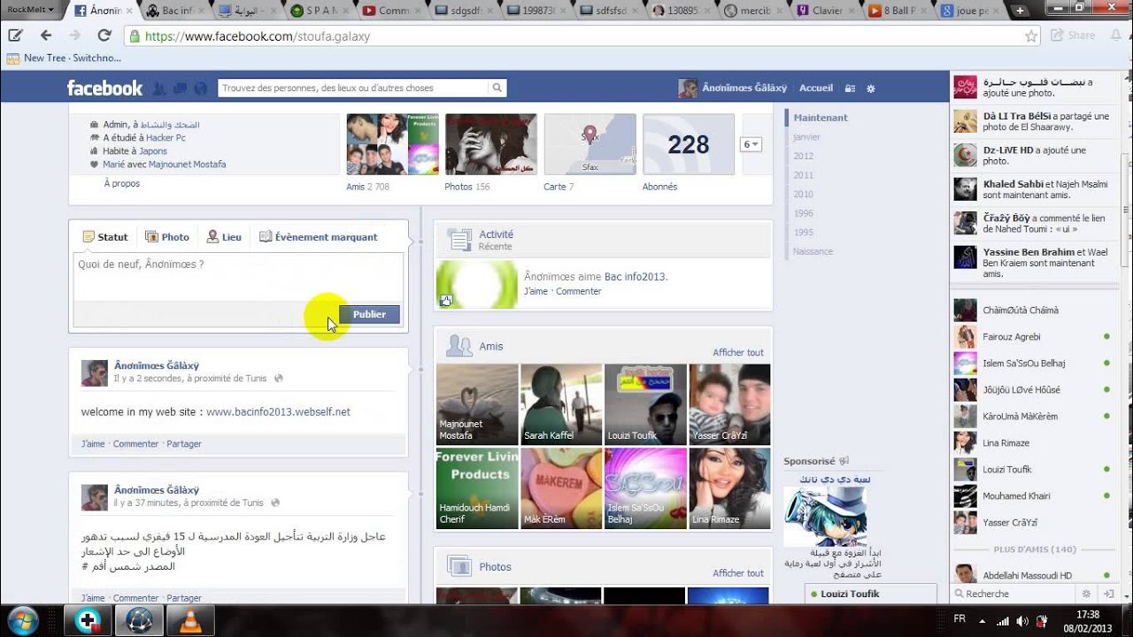Open privacy shortcuts lock icon

coord(850,88)
